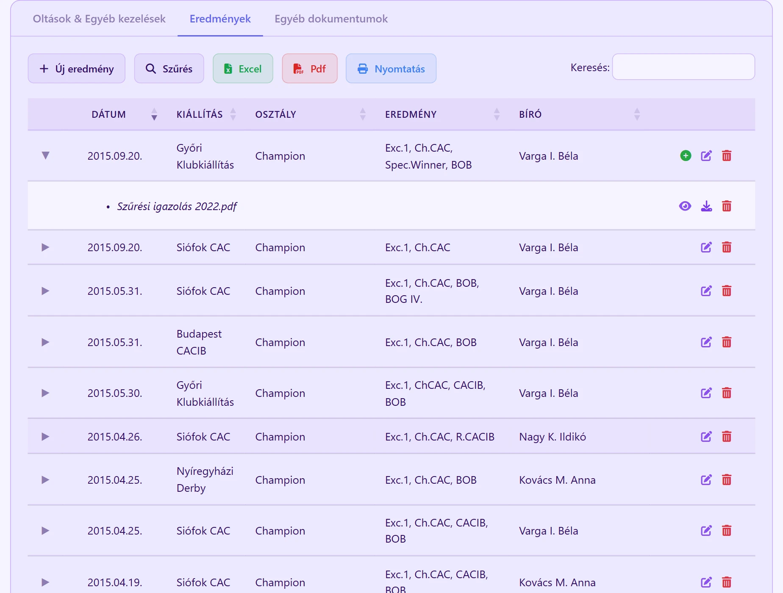Screen dimensions: 783x593
Task: Add attachment to Győri Klubkiállítás 2015.09.20. row
Action: pyautogui.click(x=686, y=156)
